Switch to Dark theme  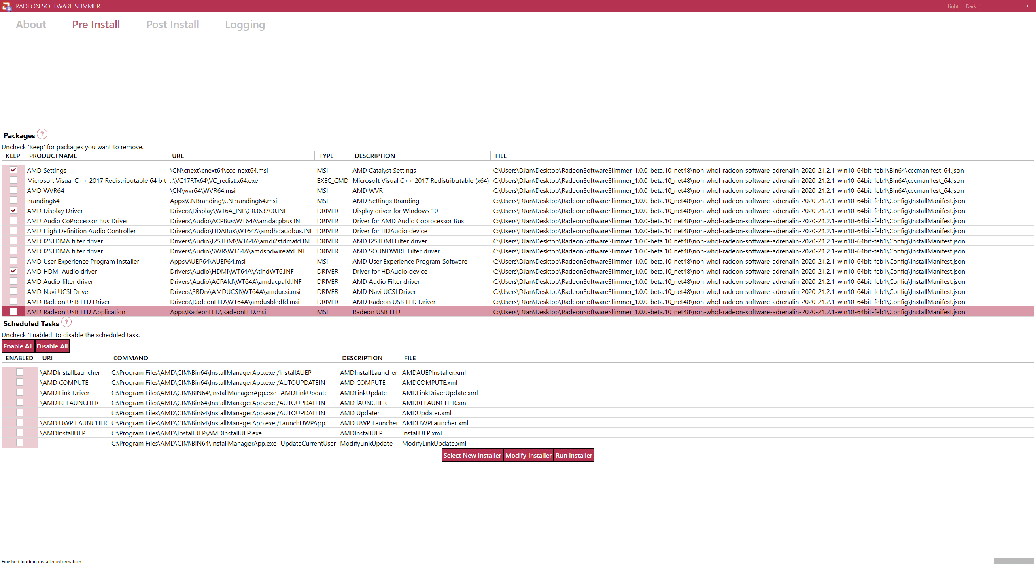pos(971,6)
